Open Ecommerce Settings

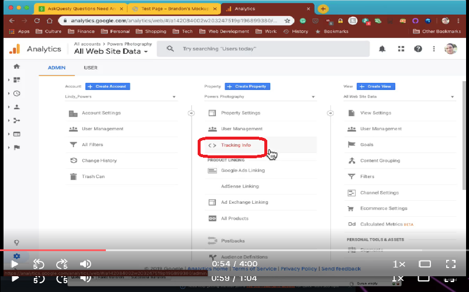pos(384,208)
